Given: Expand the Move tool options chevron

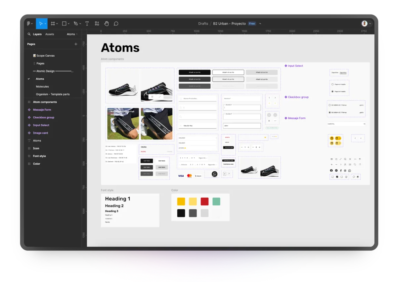Looking at the screenshot, I should coord(45,23).
